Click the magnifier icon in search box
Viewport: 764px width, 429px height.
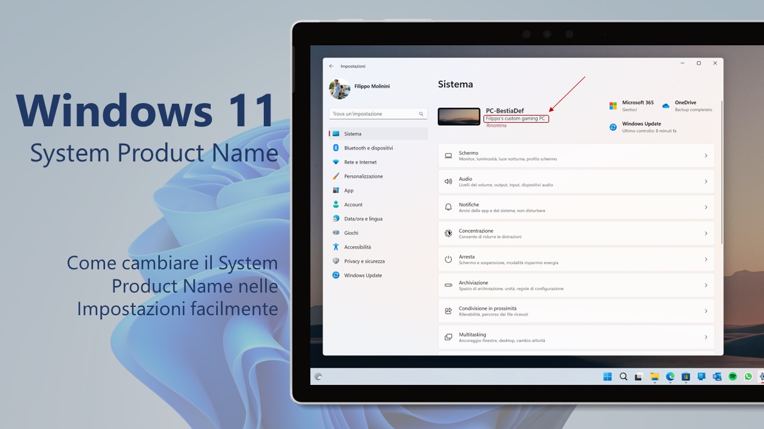click(421, 114)
